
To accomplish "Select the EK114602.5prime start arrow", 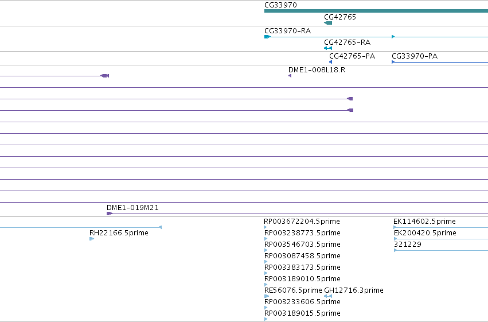I will (x=395, y=227).
